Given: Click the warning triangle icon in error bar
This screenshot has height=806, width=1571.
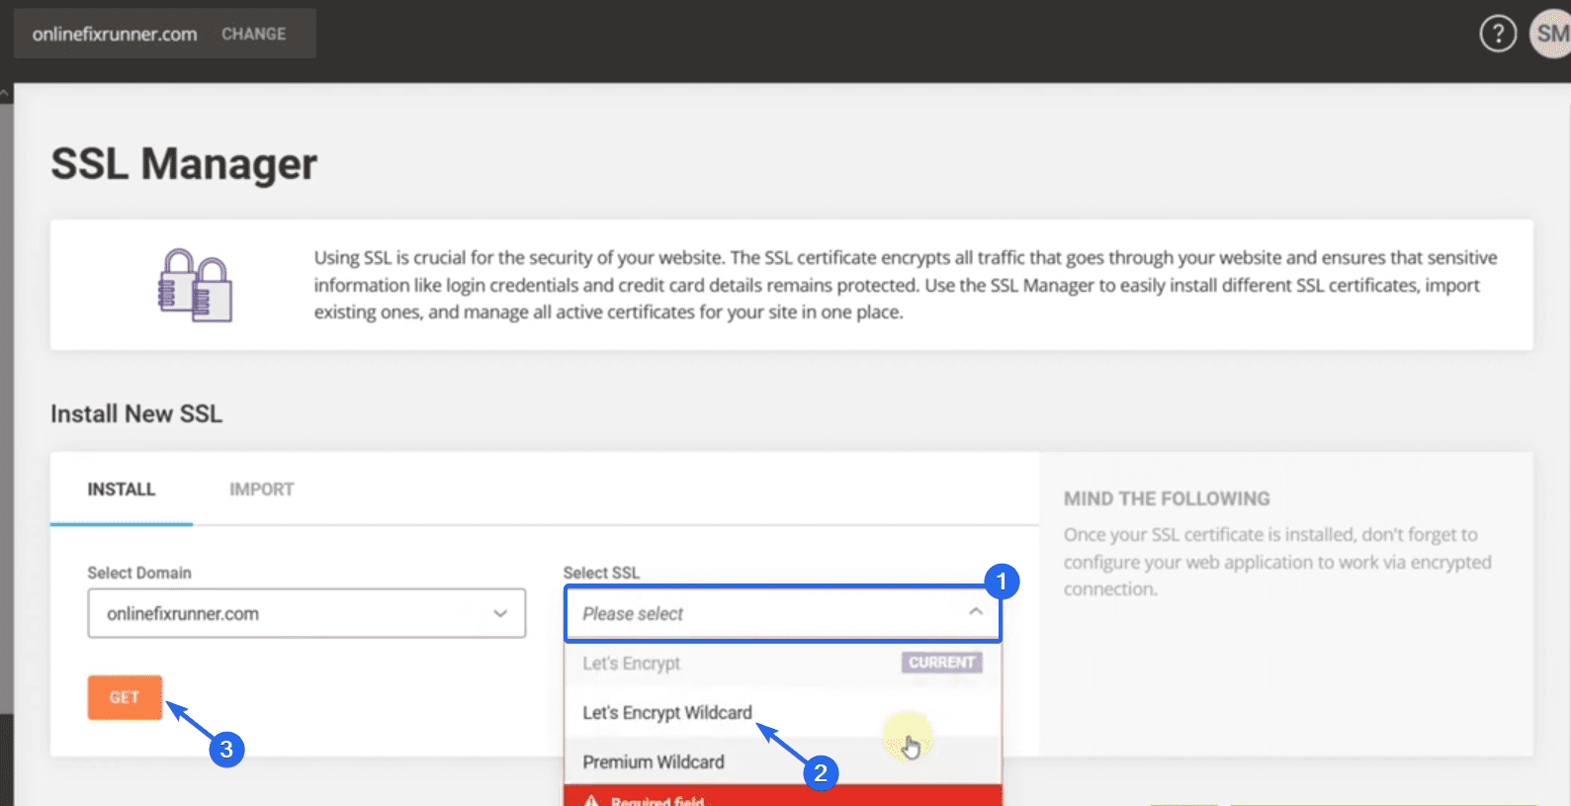Looking at the screenshot, I should coord(591,800).
